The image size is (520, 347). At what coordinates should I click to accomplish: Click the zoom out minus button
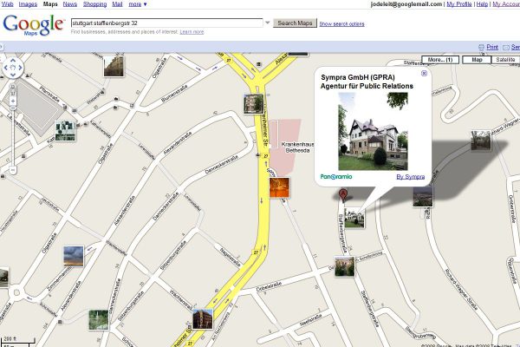coord(13,171)
